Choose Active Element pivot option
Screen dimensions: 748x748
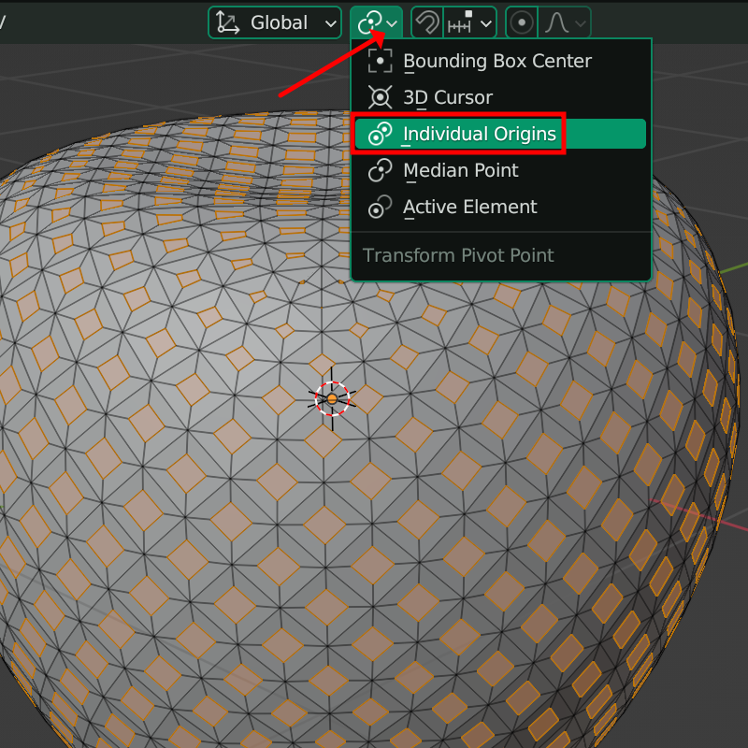[500, 207]
